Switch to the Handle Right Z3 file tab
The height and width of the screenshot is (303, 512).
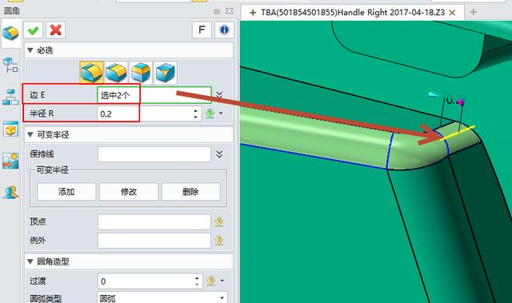(x=353, y=13)
